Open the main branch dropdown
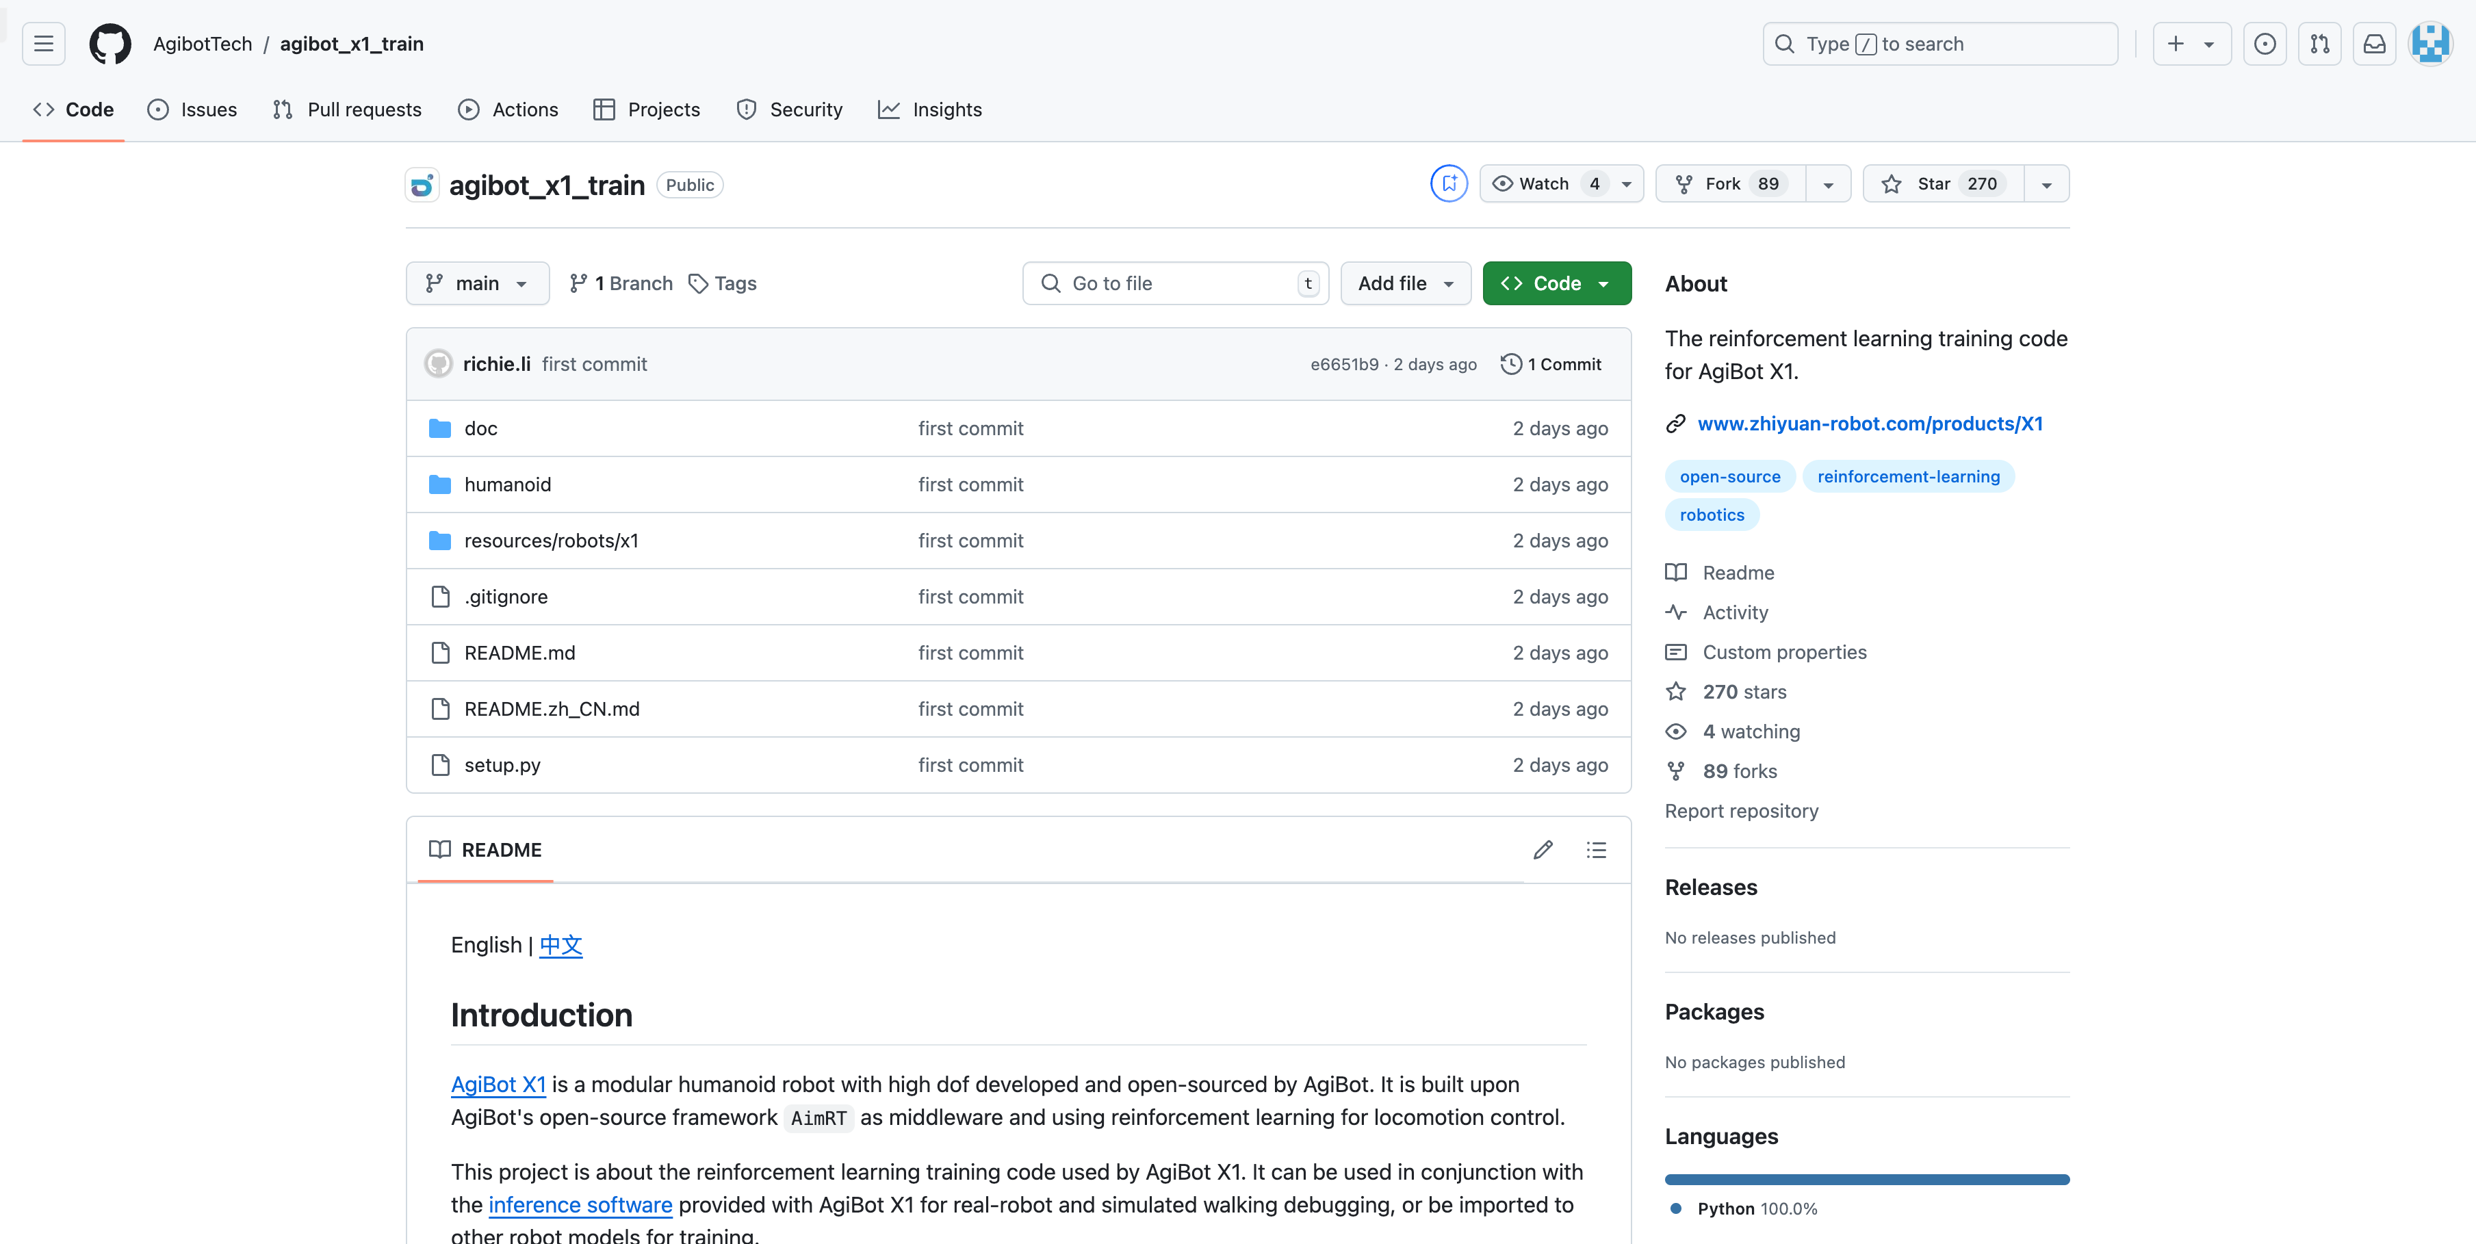The image size is (2476, 1244). (478, 283)
